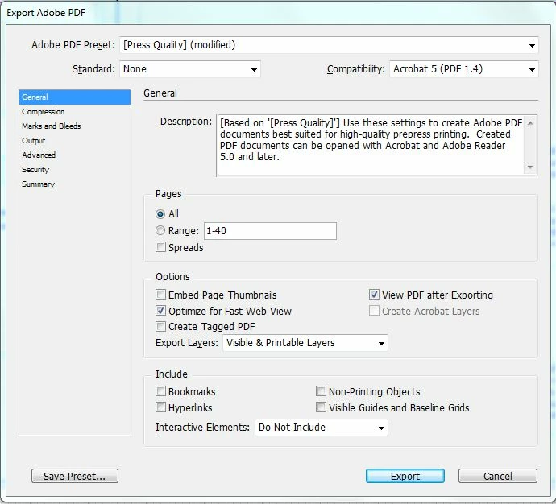Expand the Interactive Elements dropdown
This screenshot has height=504, width=556.
(x=322, y=428)
